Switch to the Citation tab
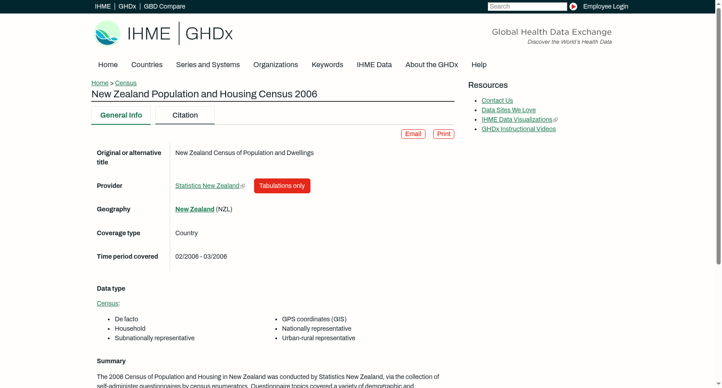 (185, 115)
